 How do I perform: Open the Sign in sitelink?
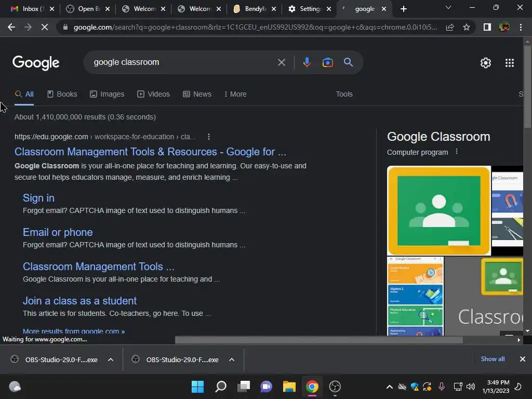coord(38,198)
